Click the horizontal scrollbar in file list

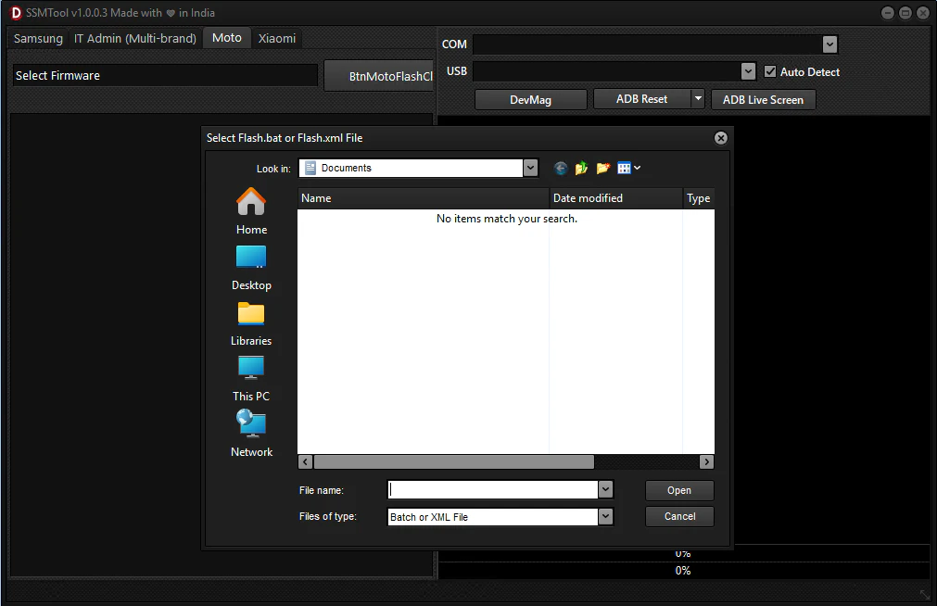pos(453,461)
